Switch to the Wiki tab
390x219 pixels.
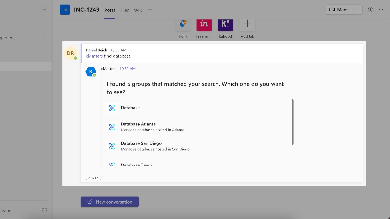coord(138,10)
